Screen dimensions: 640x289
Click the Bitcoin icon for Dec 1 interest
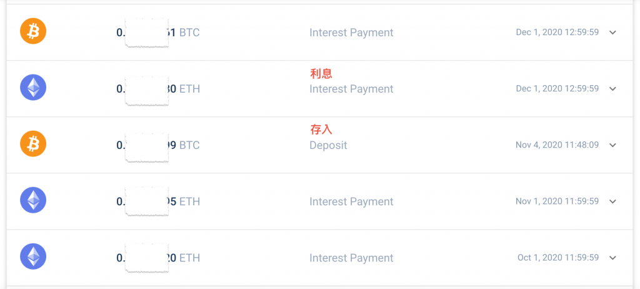click(x=33, y=31)
